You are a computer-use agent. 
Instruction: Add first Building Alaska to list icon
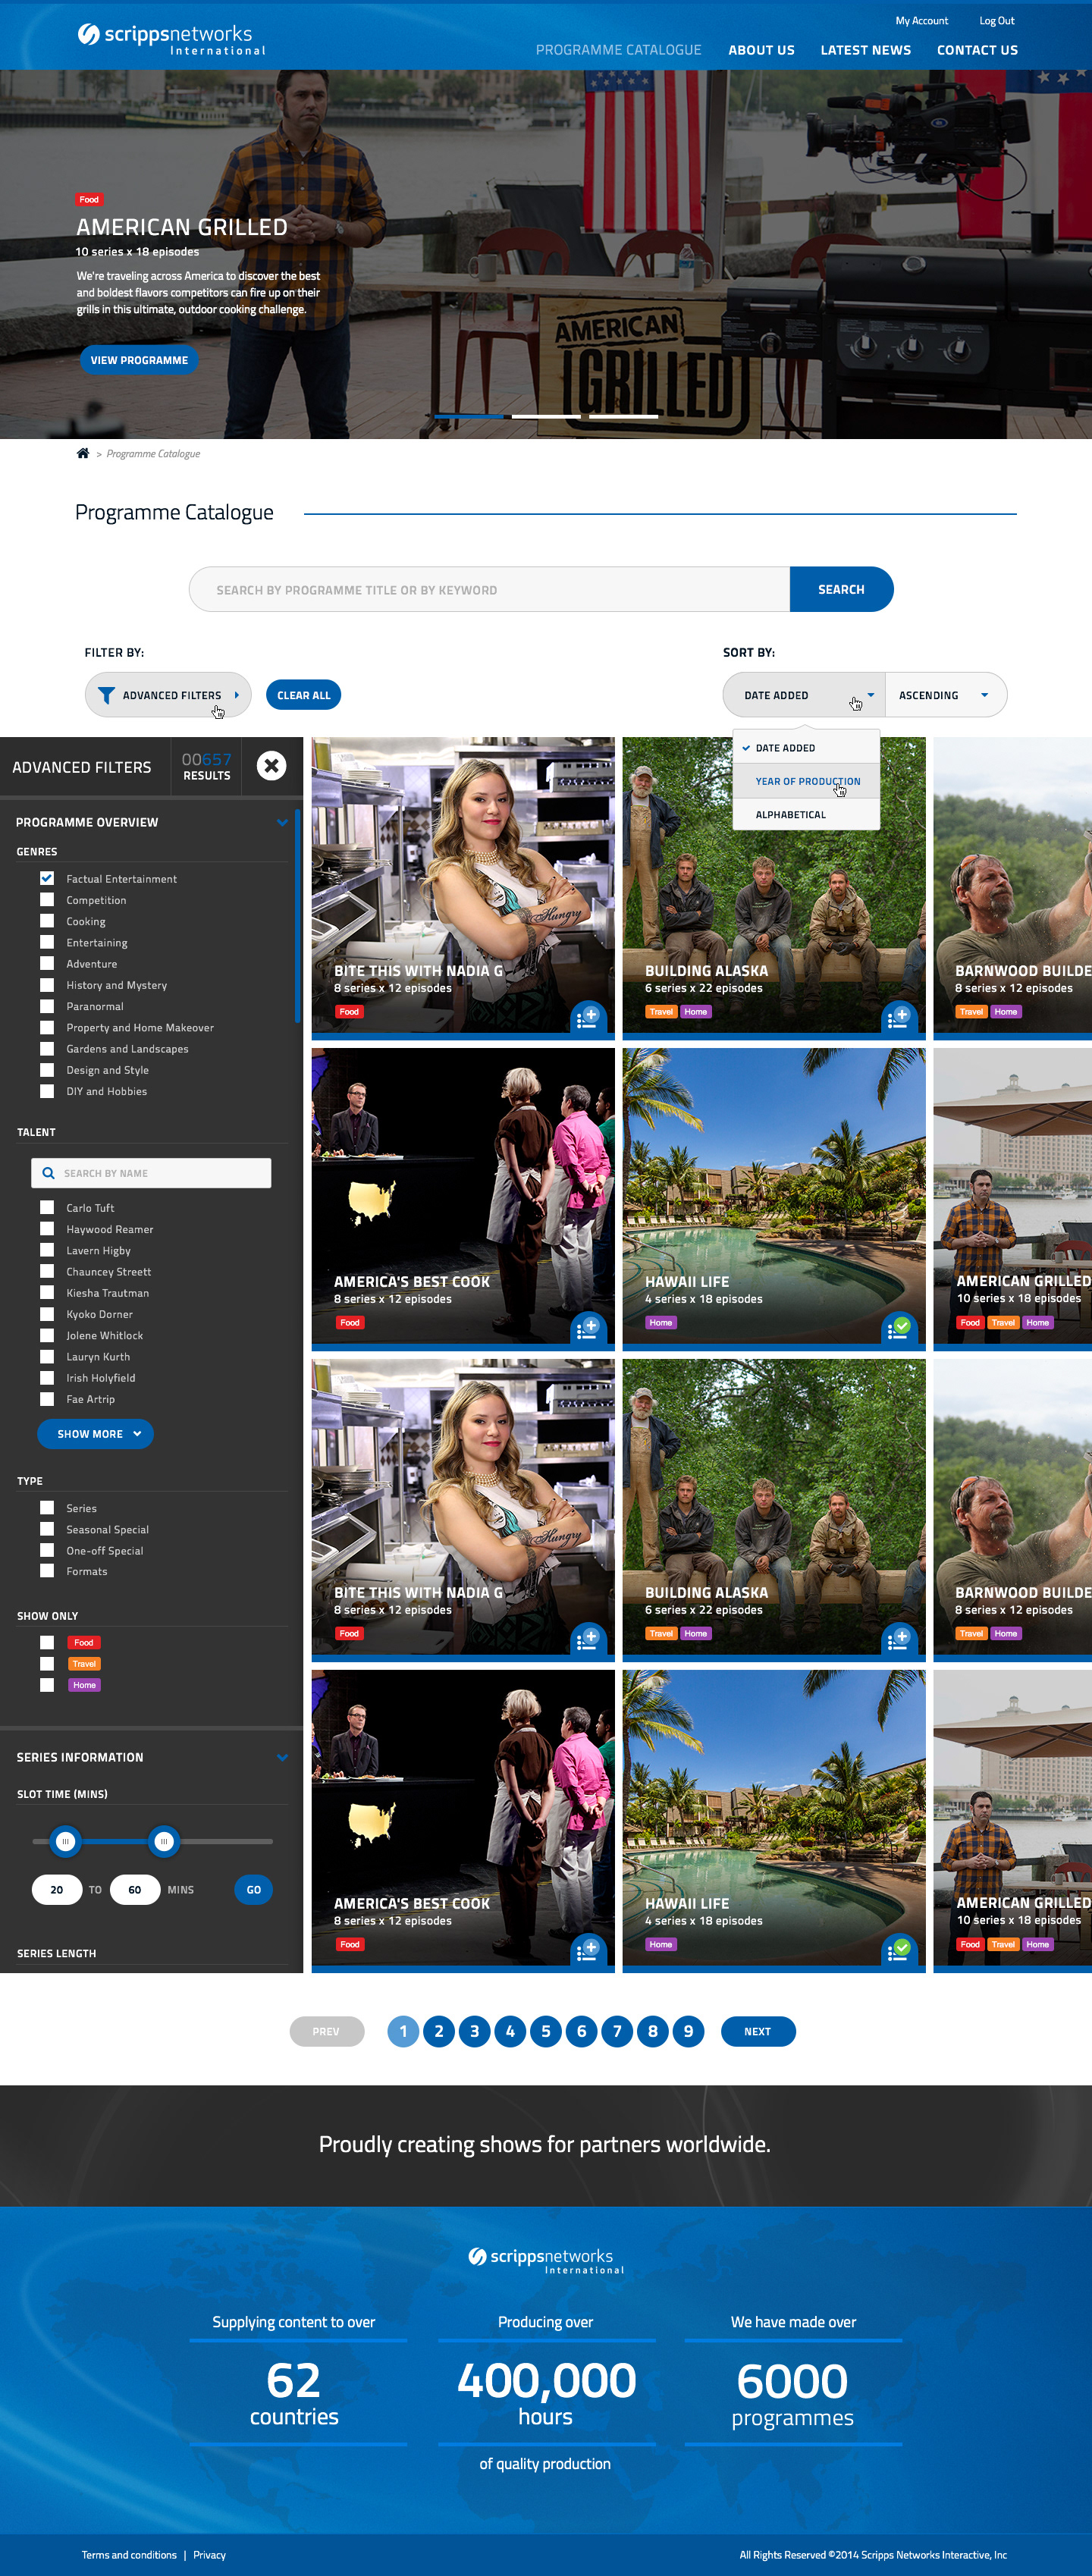(x=900, y=1017)
